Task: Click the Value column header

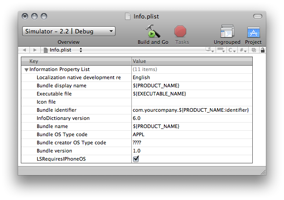Action: pyautogui.click(x=192, y=61)
